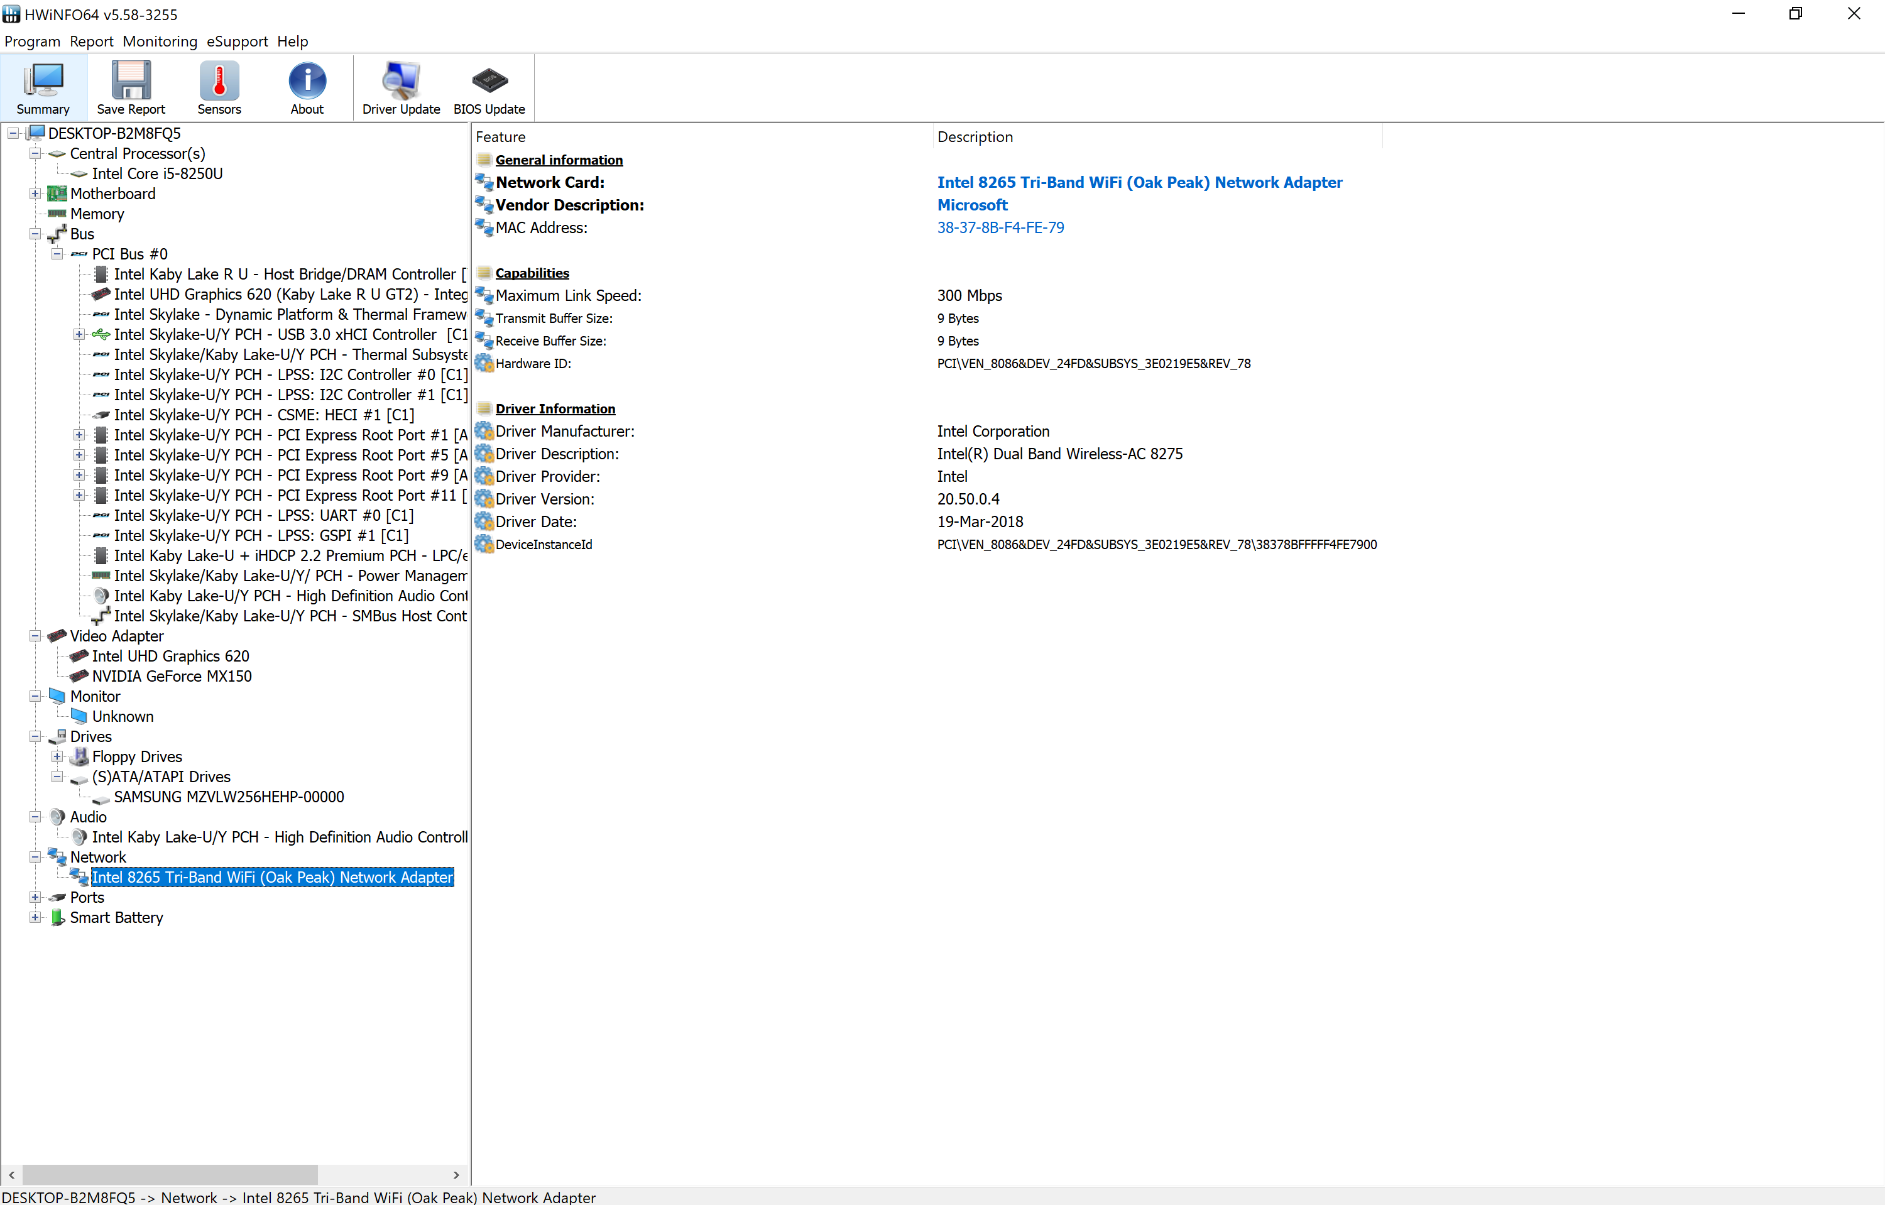The height and width of the screenshot is (1205, 1885).
Task: Open the Report menu
Action: [x=92, y=41]
